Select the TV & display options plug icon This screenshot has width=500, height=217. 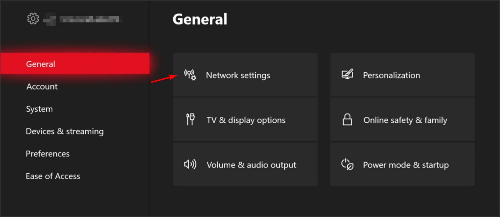pyautogui.click(x=190, y=119)
